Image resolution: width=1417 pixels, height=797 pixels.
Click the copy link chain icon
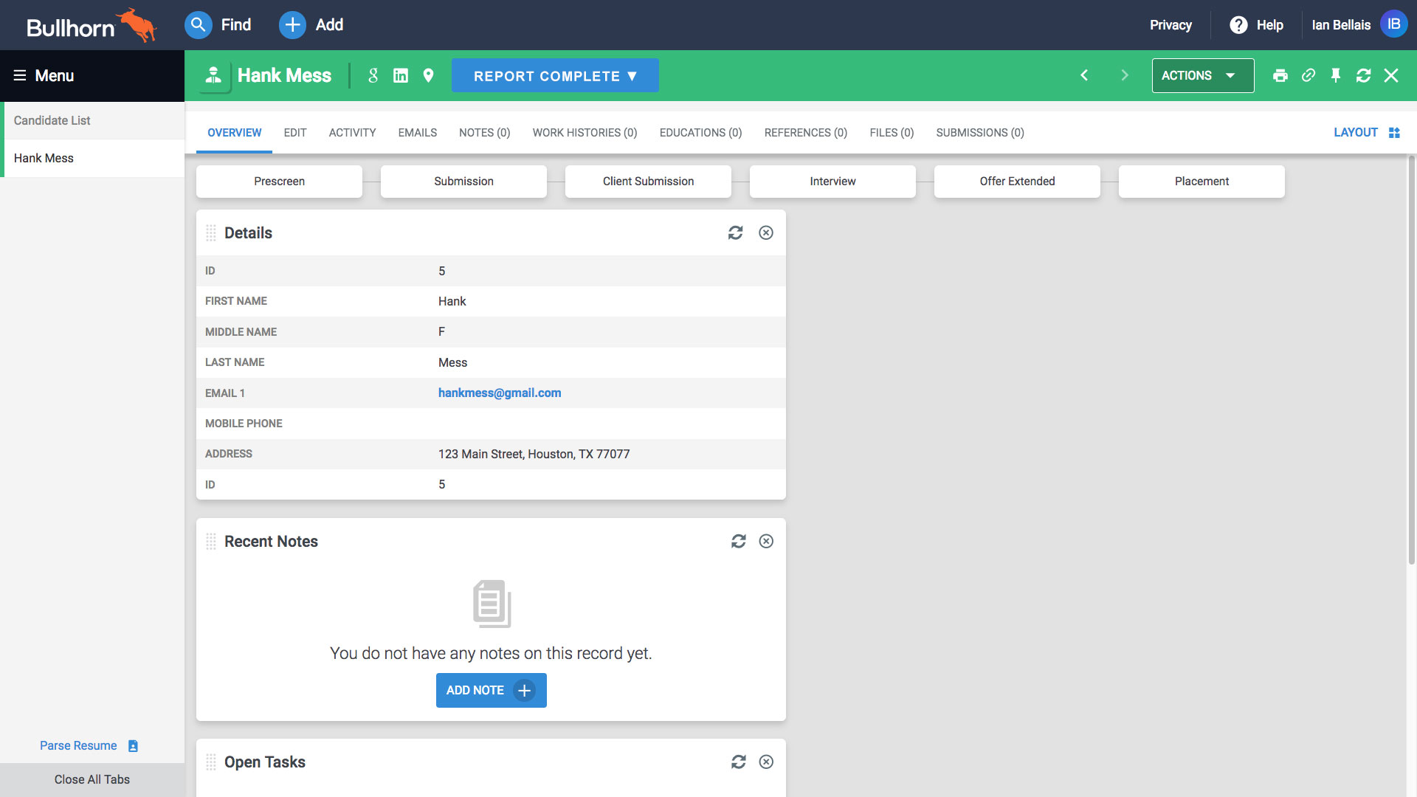pyautogui.click(x=1309, y=75)
